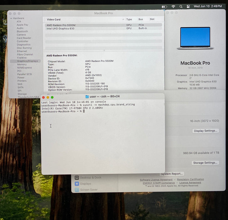Select the Intel UHD Graphics 630 row
228x220 pixels.
103,28
